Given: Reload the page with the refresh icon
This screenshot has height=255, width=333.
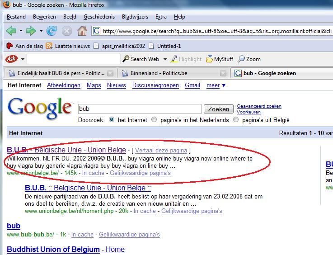Looking at the screenshot, I should [x=52, y=31].
